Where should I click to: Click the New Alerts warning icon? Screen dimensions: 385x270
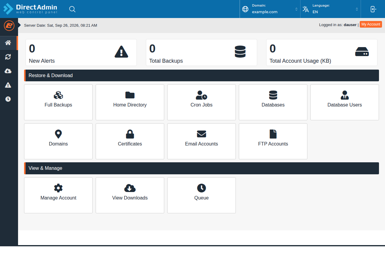click(122, 52)
